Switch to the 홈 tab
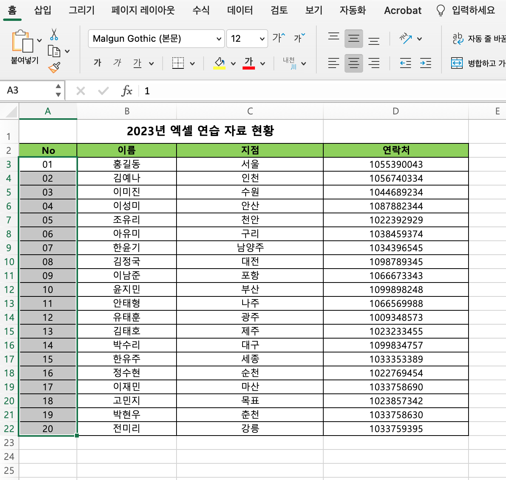The image size is (506, 480). pyautogui.click(x=12, y=10)
